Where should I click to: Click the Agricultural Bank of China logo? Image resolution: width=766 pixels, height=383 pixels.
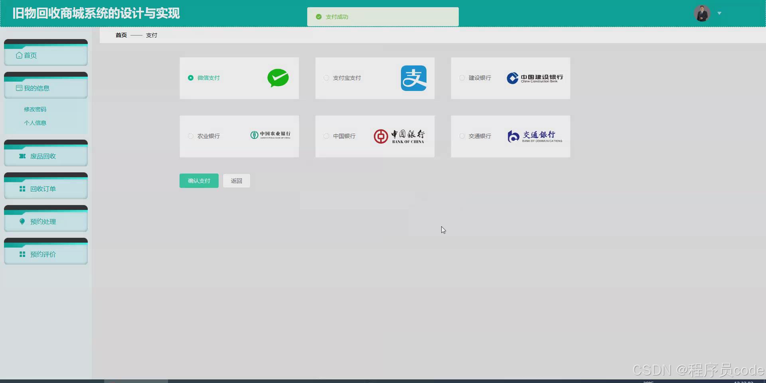coord(270,135)
